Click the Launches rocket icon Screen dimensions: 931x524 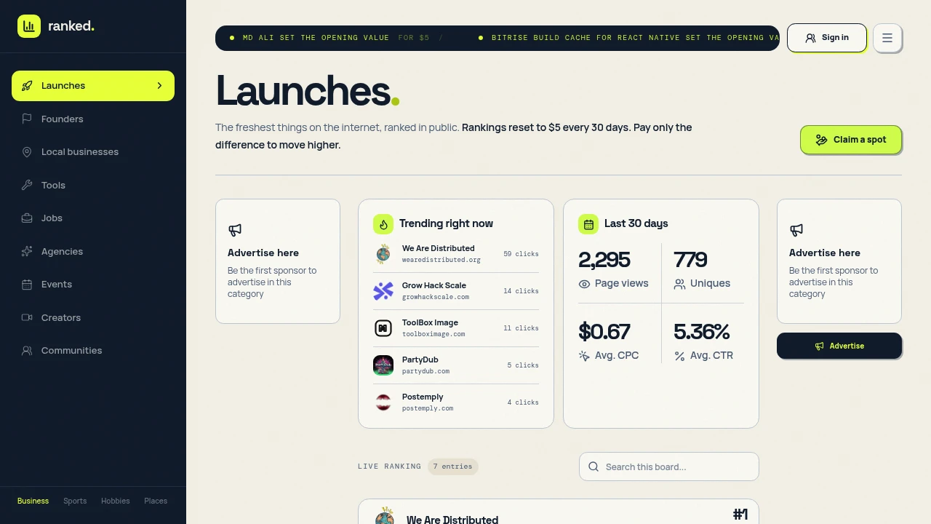coord(27,86)
